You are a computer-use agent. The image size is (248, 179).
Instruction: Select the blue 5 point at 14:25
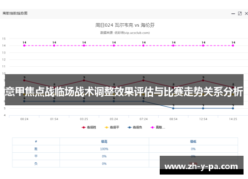[x=233, y=108]
